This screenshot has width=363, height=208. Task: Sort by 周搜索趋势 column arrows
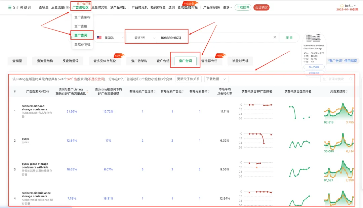347,92
